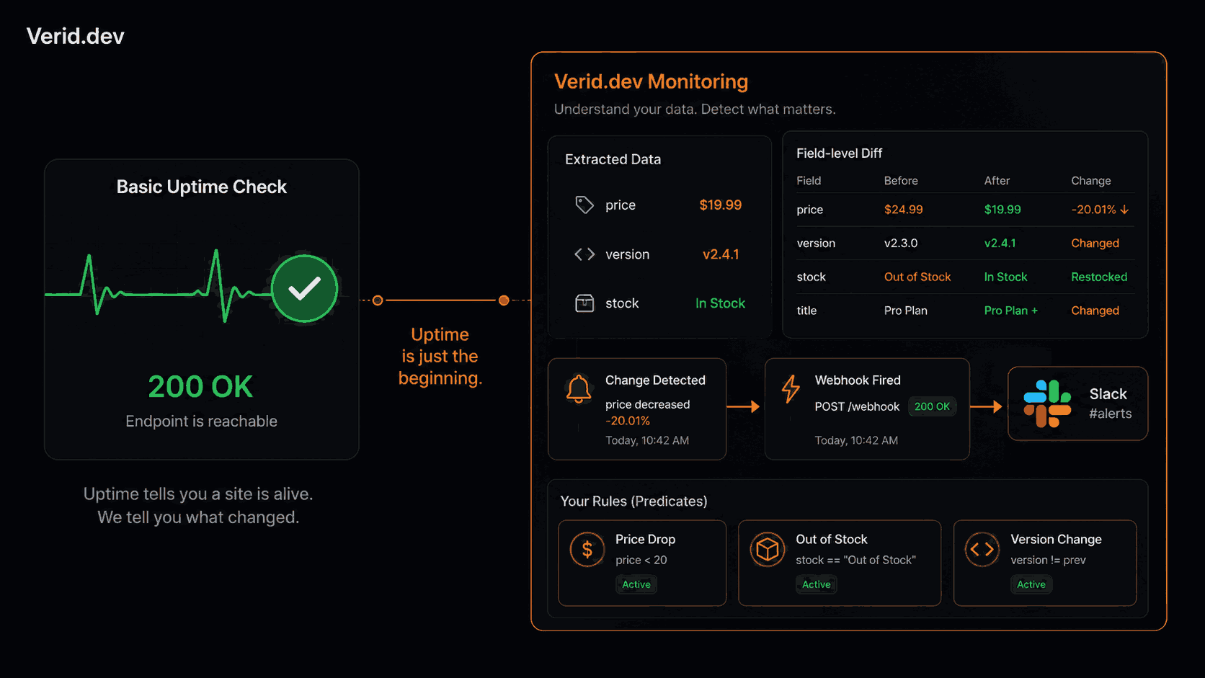Click the 200 OK status in uptime card
The width and height of the screenshot is (1205, 678).
point(200,387)
